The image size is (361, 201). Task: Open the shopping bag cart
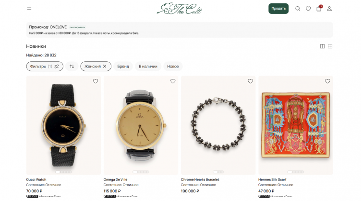coord(319,9)
